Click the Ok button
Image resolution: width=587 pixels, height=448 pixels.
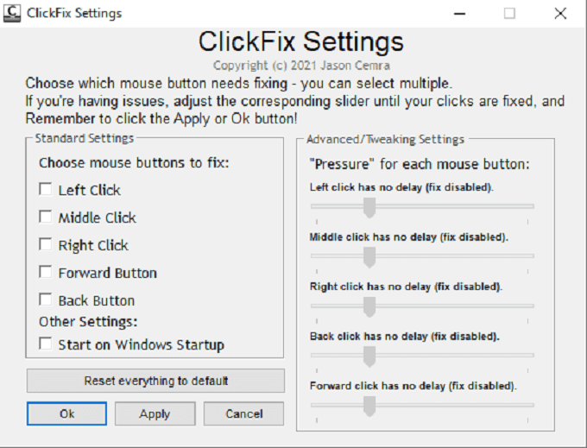pyautogui.click(x=66, y=413)
